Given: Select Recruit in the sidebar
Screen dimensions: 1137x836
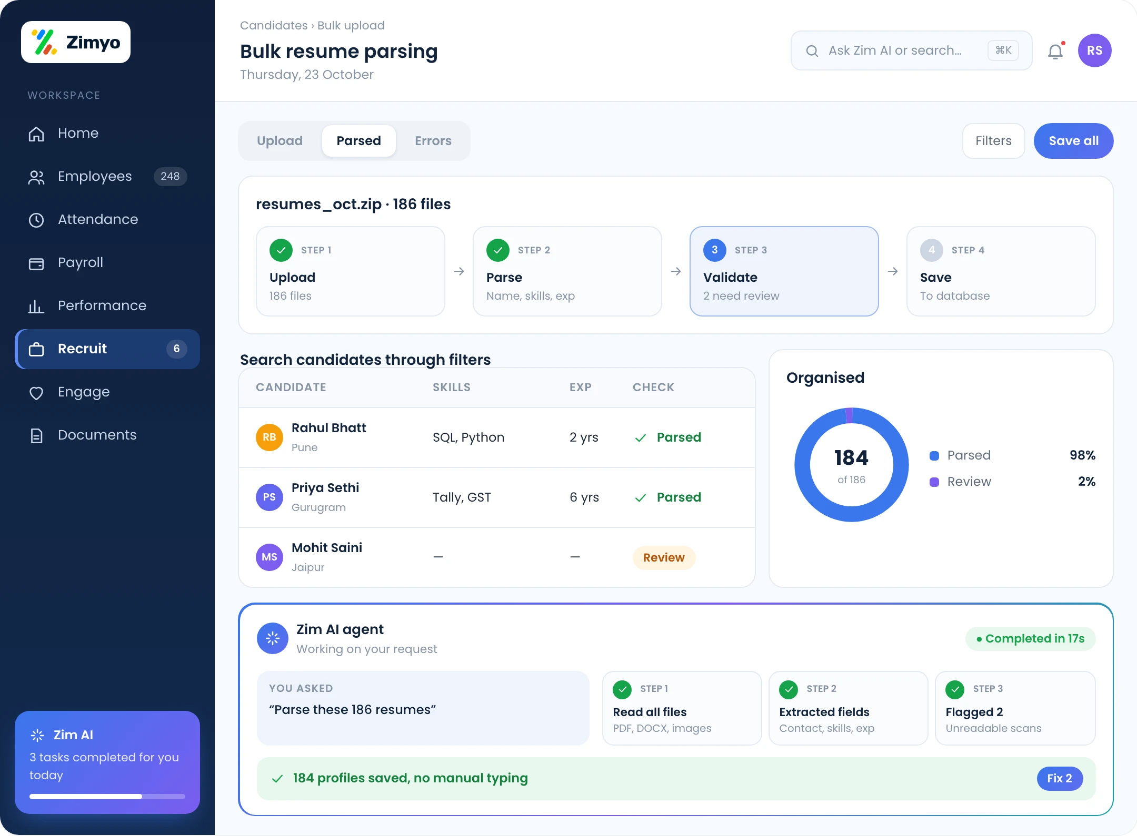Looking at the screenshot, I should pyautogui.click(x=107, y=349).
